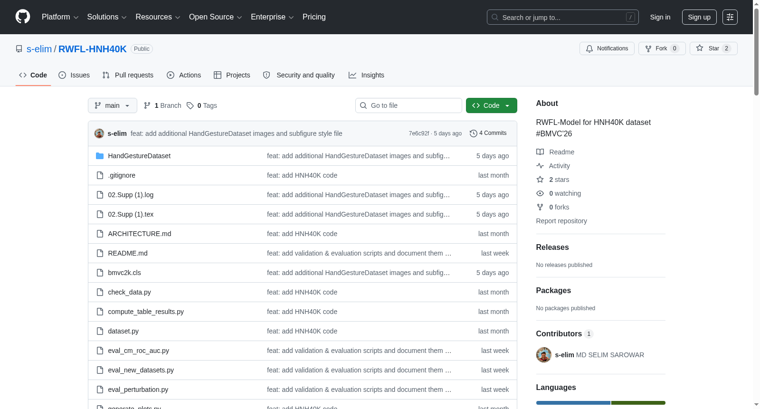Click the file icon next to dataset.py
This screenshot has width=760, height=409.
click(100, 331)
